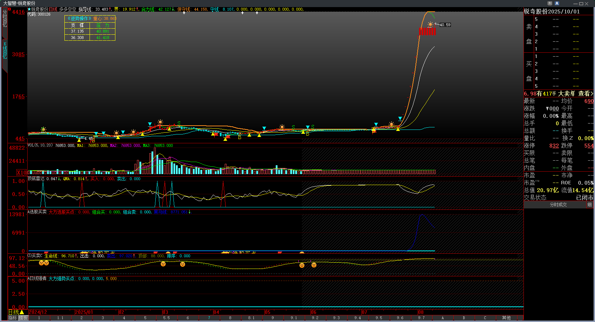Open the 其他 templates tab
The height and width of the screenshot is (322, 595).
click(x=506, y=318)
